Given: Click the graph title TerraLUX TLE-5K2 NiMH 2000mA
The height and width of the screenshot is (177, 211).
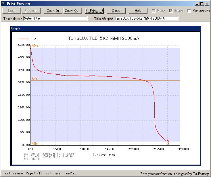Looking at the screenshot, I should [x=103, y=38].
